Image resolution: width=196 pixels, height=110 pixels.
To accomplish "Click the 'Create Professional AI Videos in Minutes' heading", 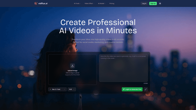I will click(x=98, y=27).
